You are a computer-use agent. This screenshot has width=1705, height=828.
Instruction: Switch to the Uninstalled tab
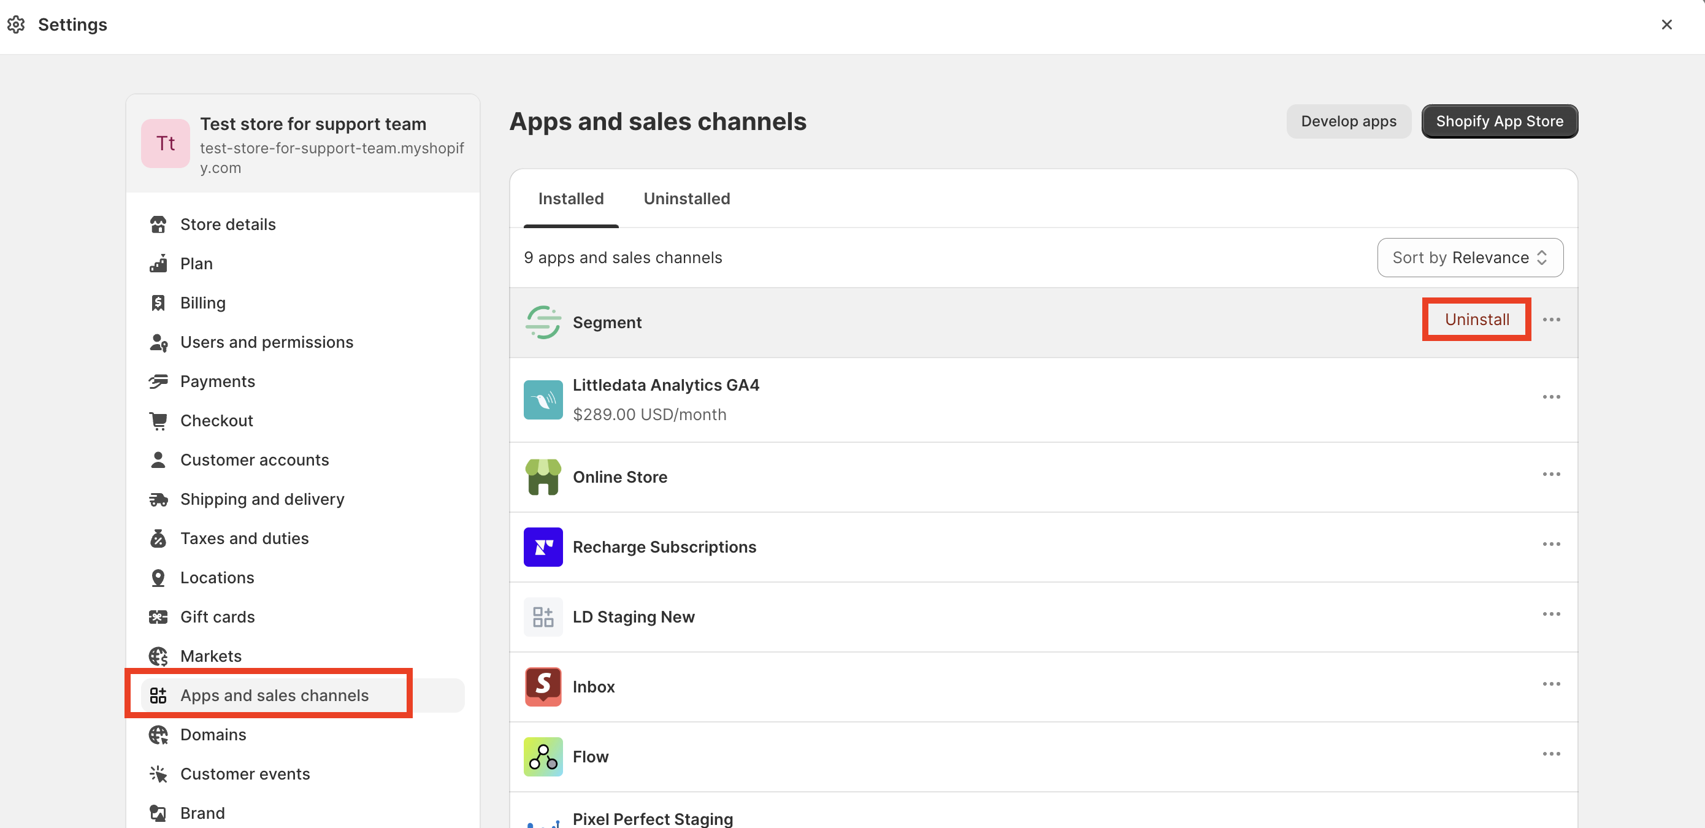click(686, 199)
